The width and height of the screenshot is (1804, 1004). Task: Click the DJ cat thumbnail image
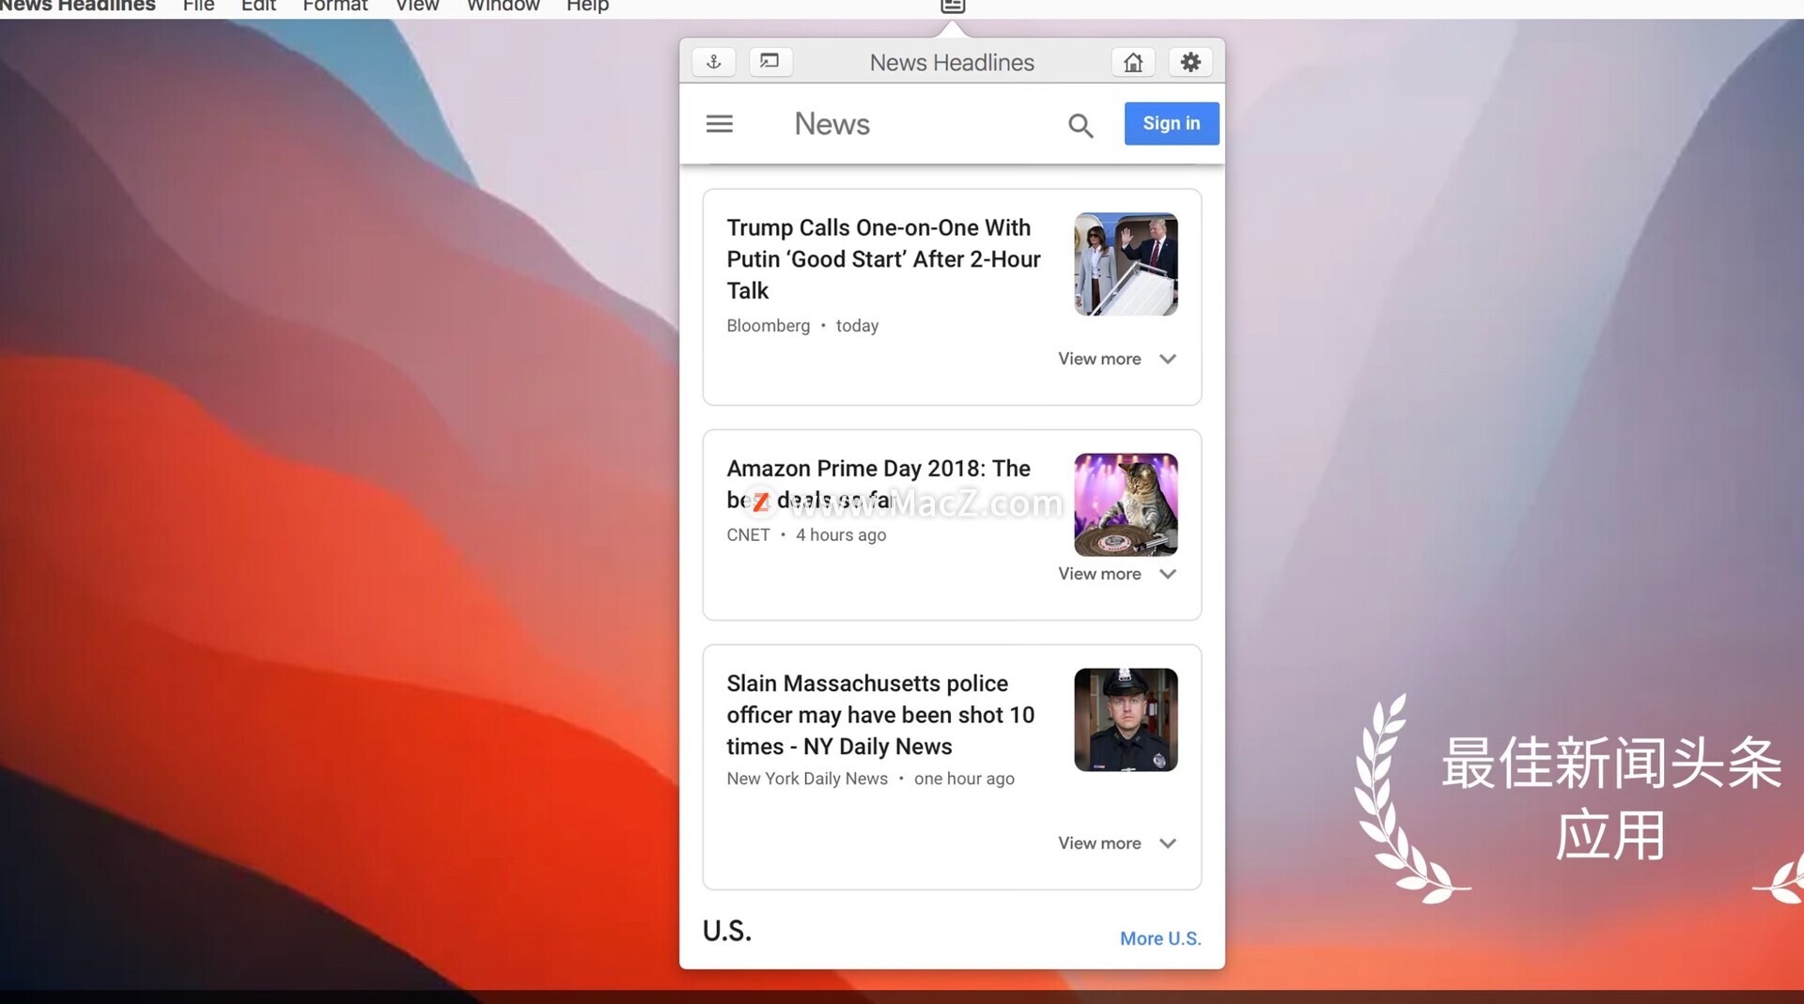(1126, 505)
